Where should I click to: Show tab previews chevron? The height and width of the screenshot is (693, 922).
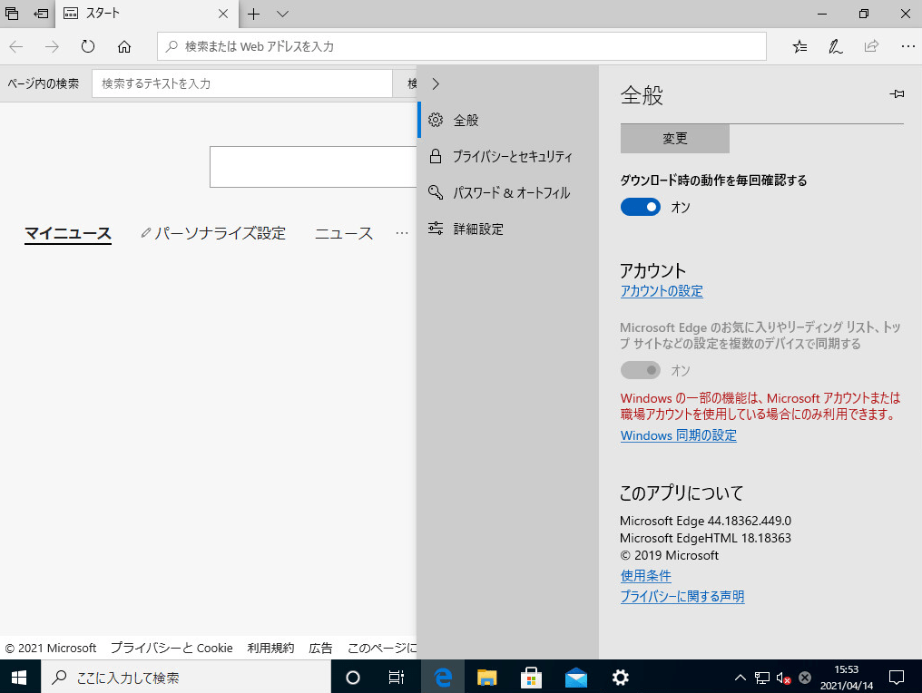283,14
